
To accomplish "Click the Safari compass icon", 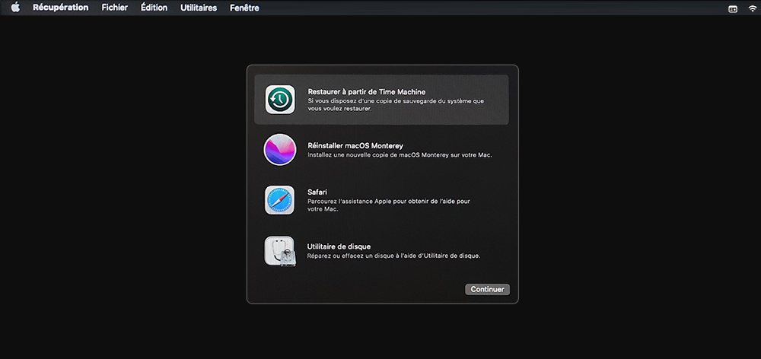I will click(279, 200).
